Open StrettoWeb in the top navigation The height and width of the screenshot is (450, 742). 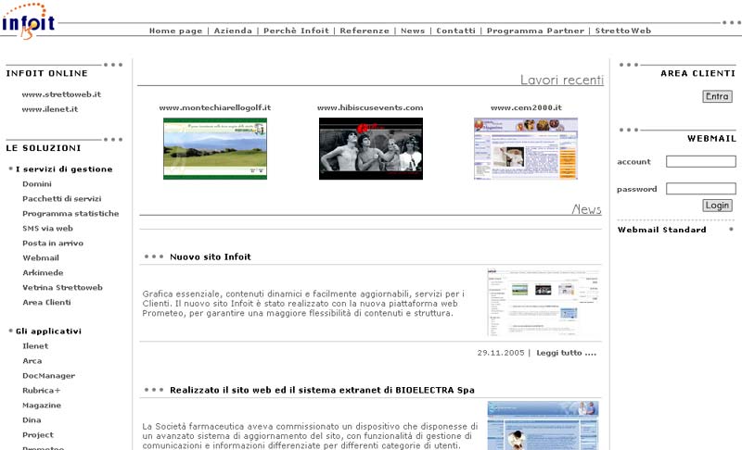pos(622,31)
